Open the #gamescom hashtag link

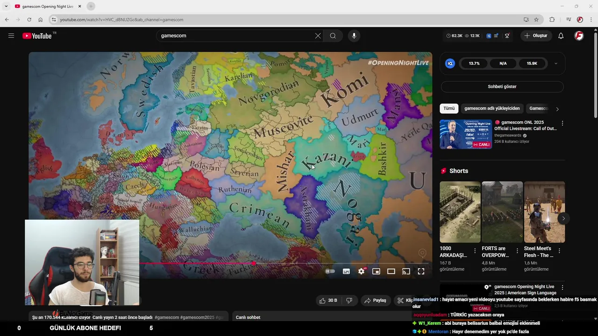click(167, 317)
